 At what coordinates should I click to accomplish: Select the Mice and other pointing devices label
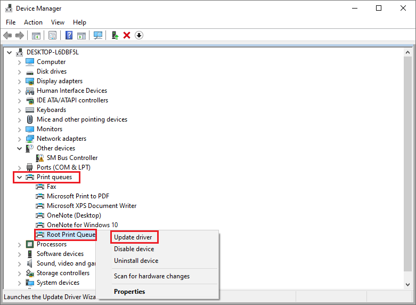tap(82, 119)
